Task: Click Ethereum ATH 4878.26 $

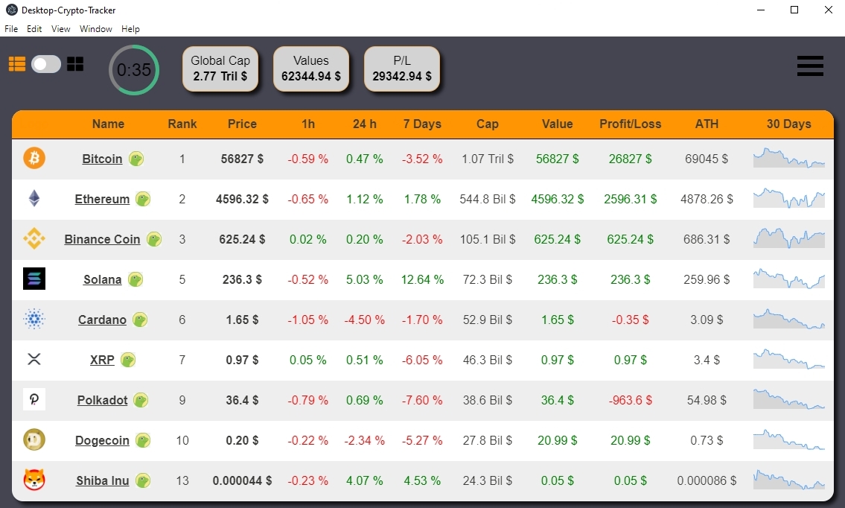Action: pos(707,199)
